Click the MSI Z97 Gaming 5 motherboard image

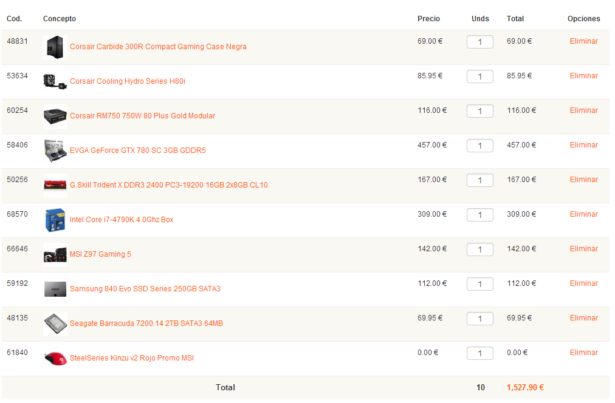click(55, 254)
